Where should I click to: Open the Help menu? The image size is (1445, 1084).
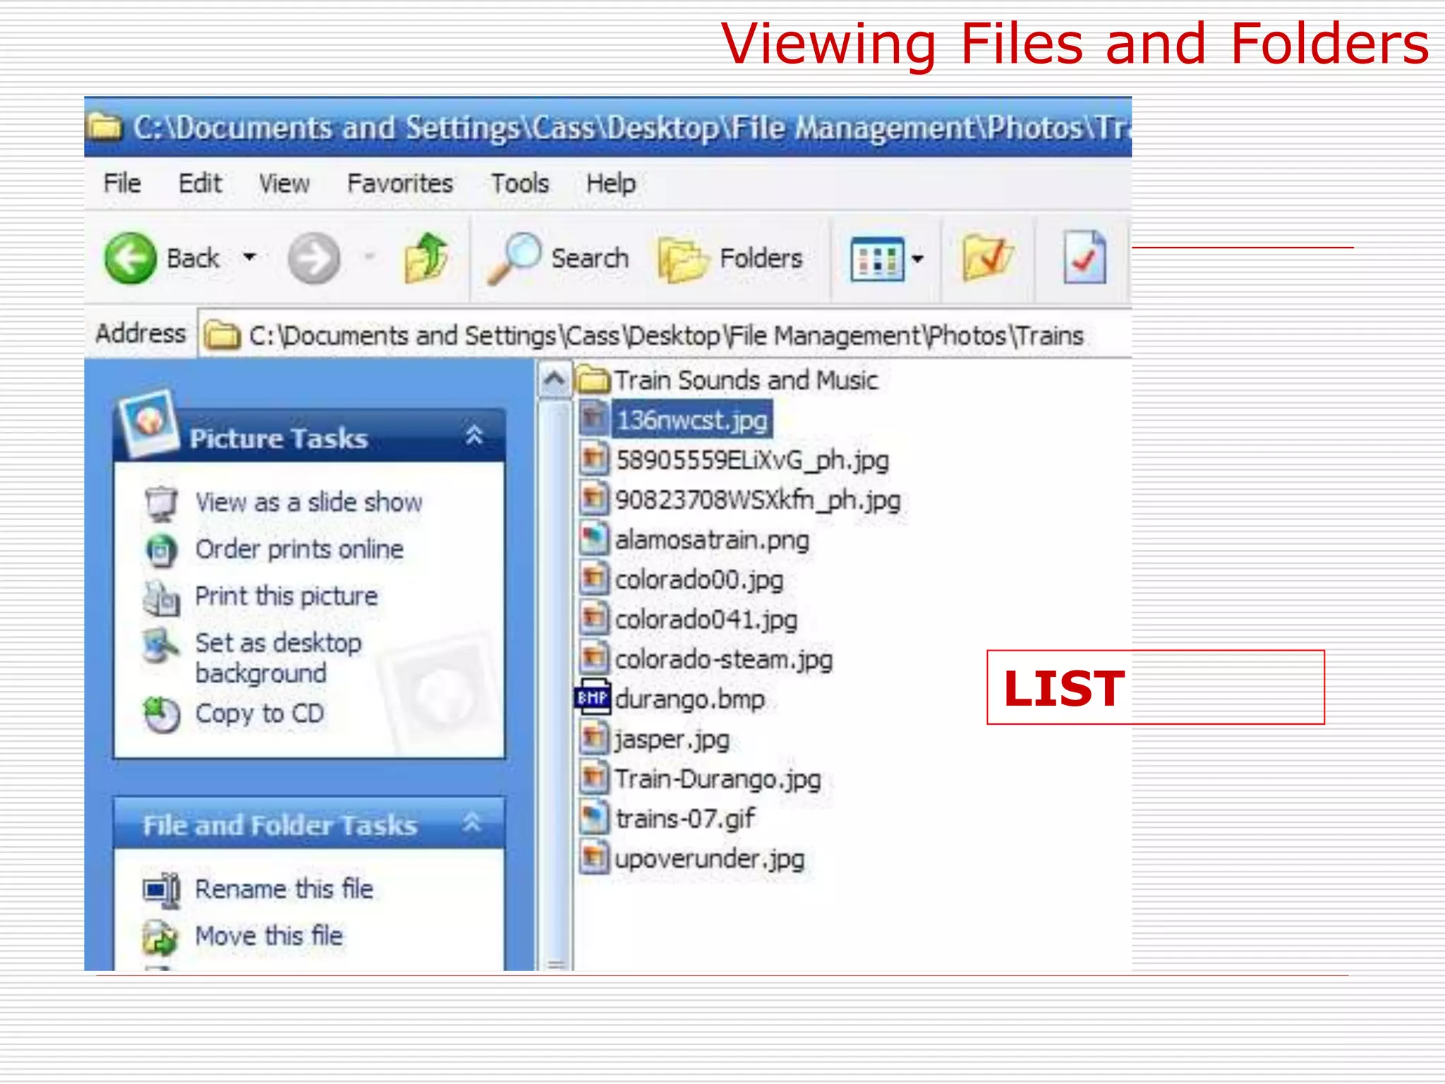pyautogui.click(x=611, y=183)
